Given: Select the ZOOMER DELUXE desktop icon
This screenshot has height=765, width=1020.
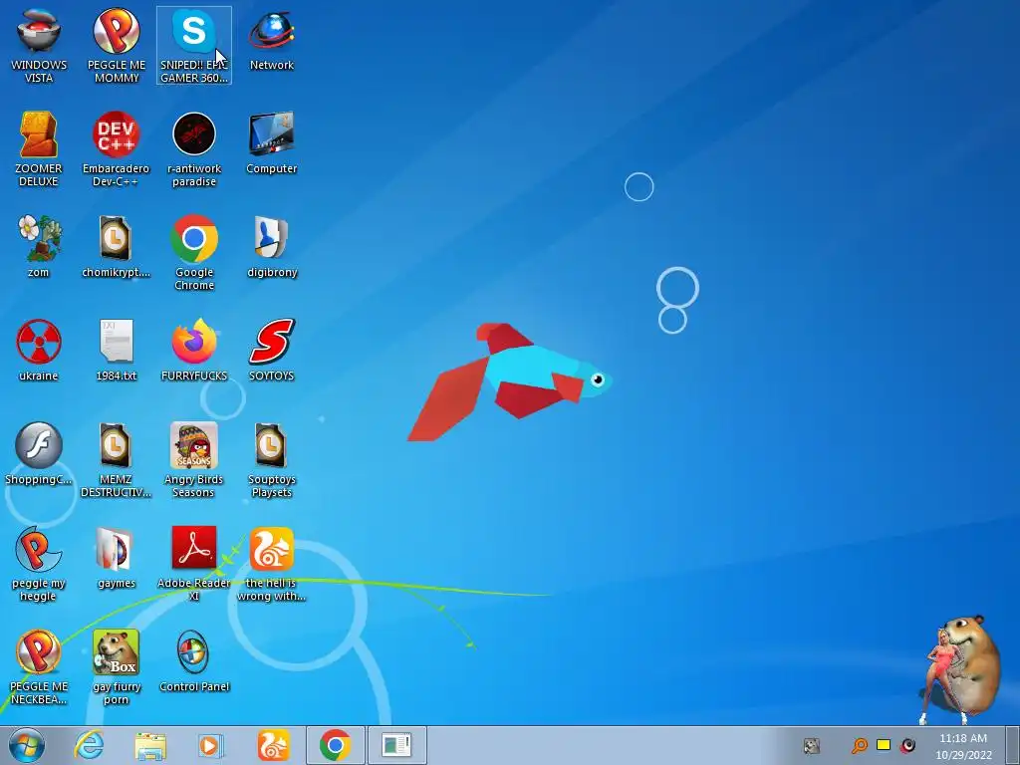Looking at the screenshot, I should pos(39,149).
